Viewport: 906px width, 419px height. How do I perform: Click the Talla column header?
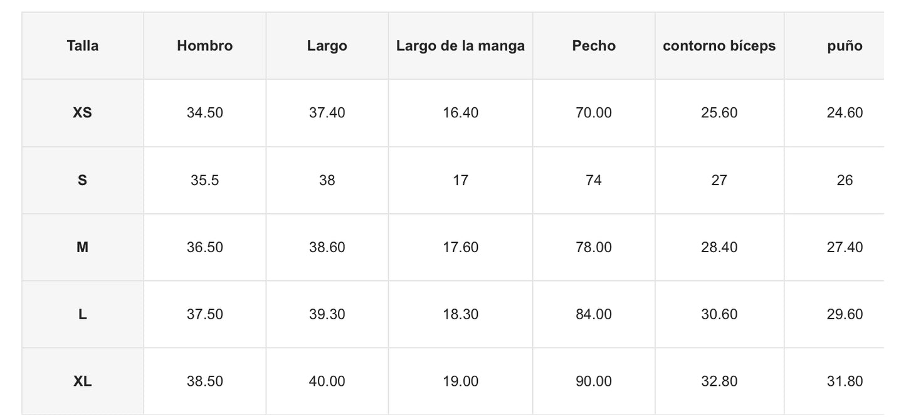(x=83, y=46)
